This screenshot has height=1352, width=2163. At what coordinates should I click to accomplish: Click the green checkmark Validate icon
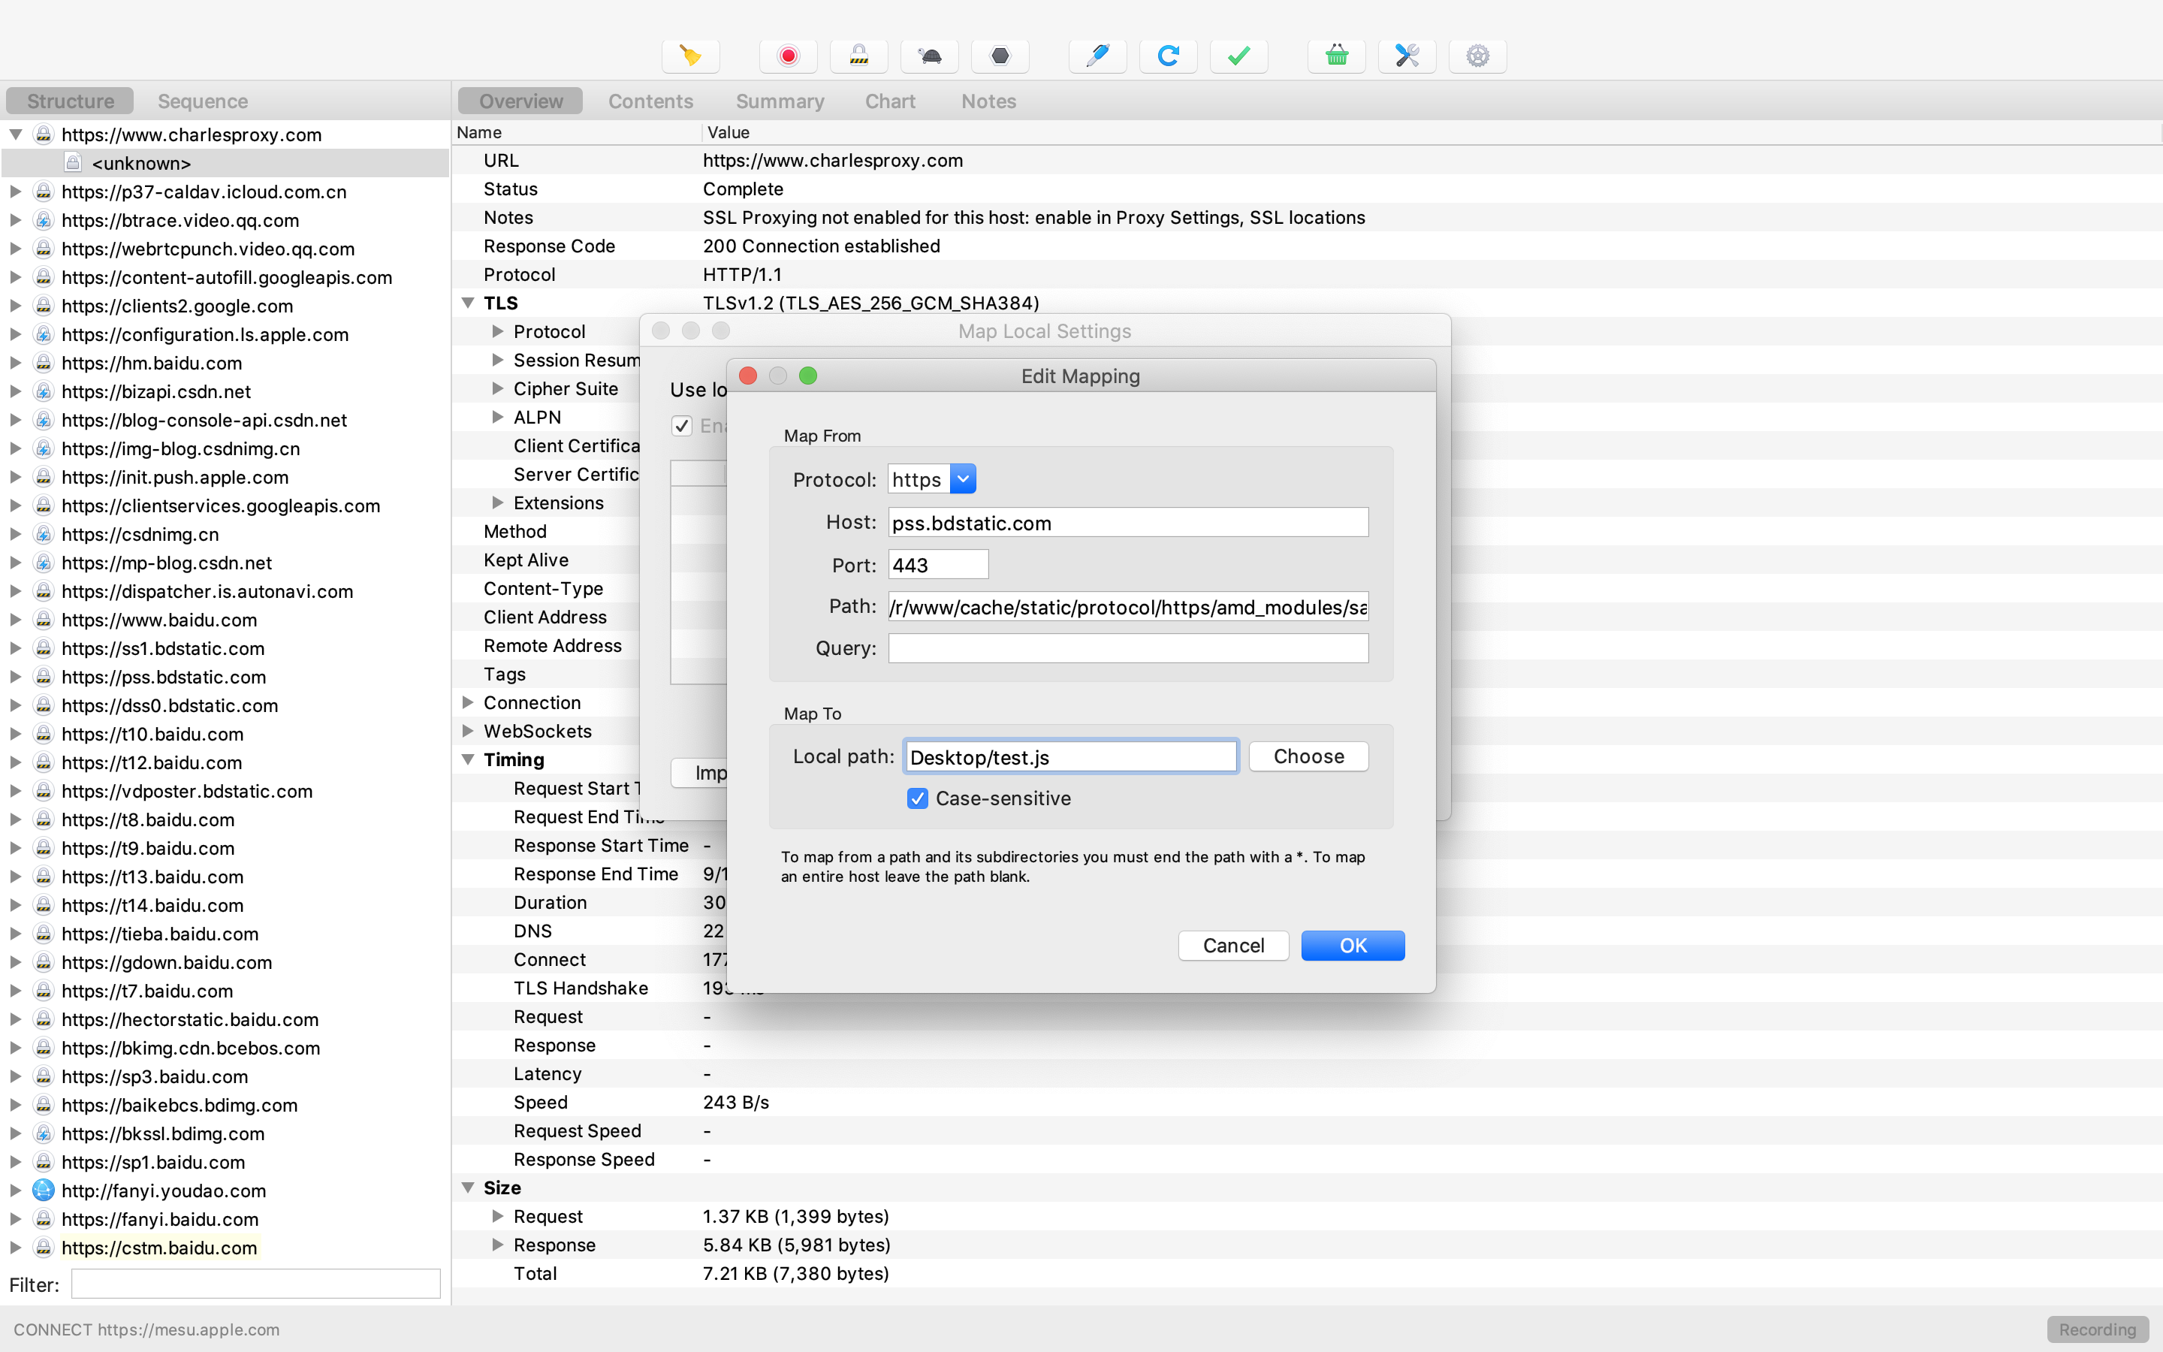tap(1238, 56)
